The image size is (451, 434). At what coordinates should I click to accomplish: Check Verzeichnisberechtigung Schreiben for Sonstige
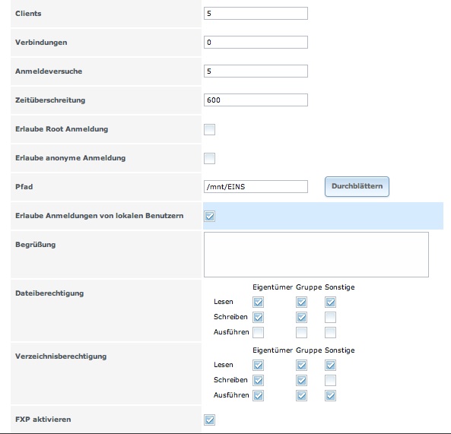pos(330,381)
